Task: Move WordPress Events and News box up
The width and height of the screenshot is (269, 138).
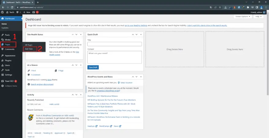Action: (x=133, y=77)
